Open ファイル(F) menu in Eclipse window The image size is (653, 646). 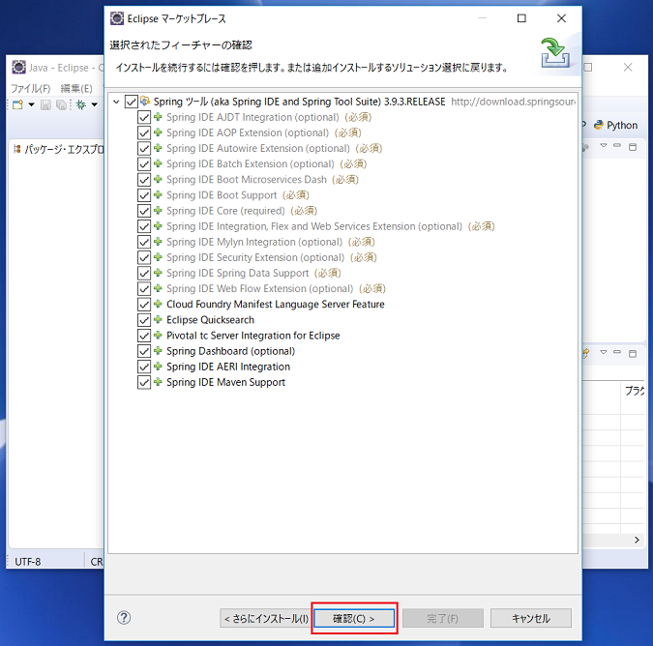(x=30, y=89)
